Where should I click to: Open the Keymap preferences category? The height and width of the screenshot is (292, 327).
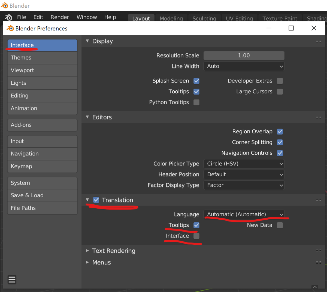(42, 166)
